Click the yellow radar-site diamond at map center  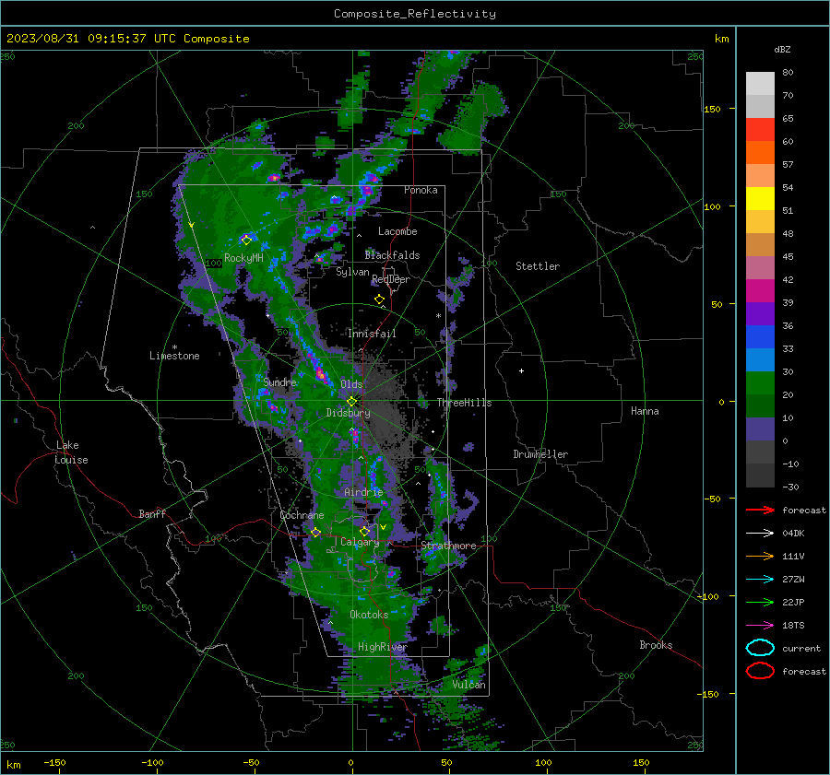pyautogui.click(x=352, y=401)
